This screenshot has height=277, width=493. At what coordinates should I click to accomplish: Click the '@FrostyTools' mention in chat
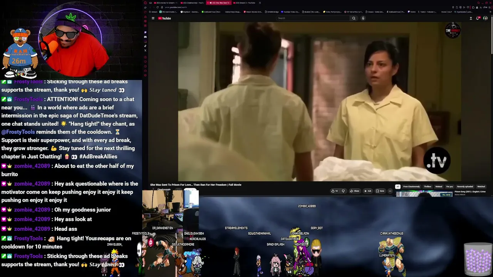(x=18, y=132)
